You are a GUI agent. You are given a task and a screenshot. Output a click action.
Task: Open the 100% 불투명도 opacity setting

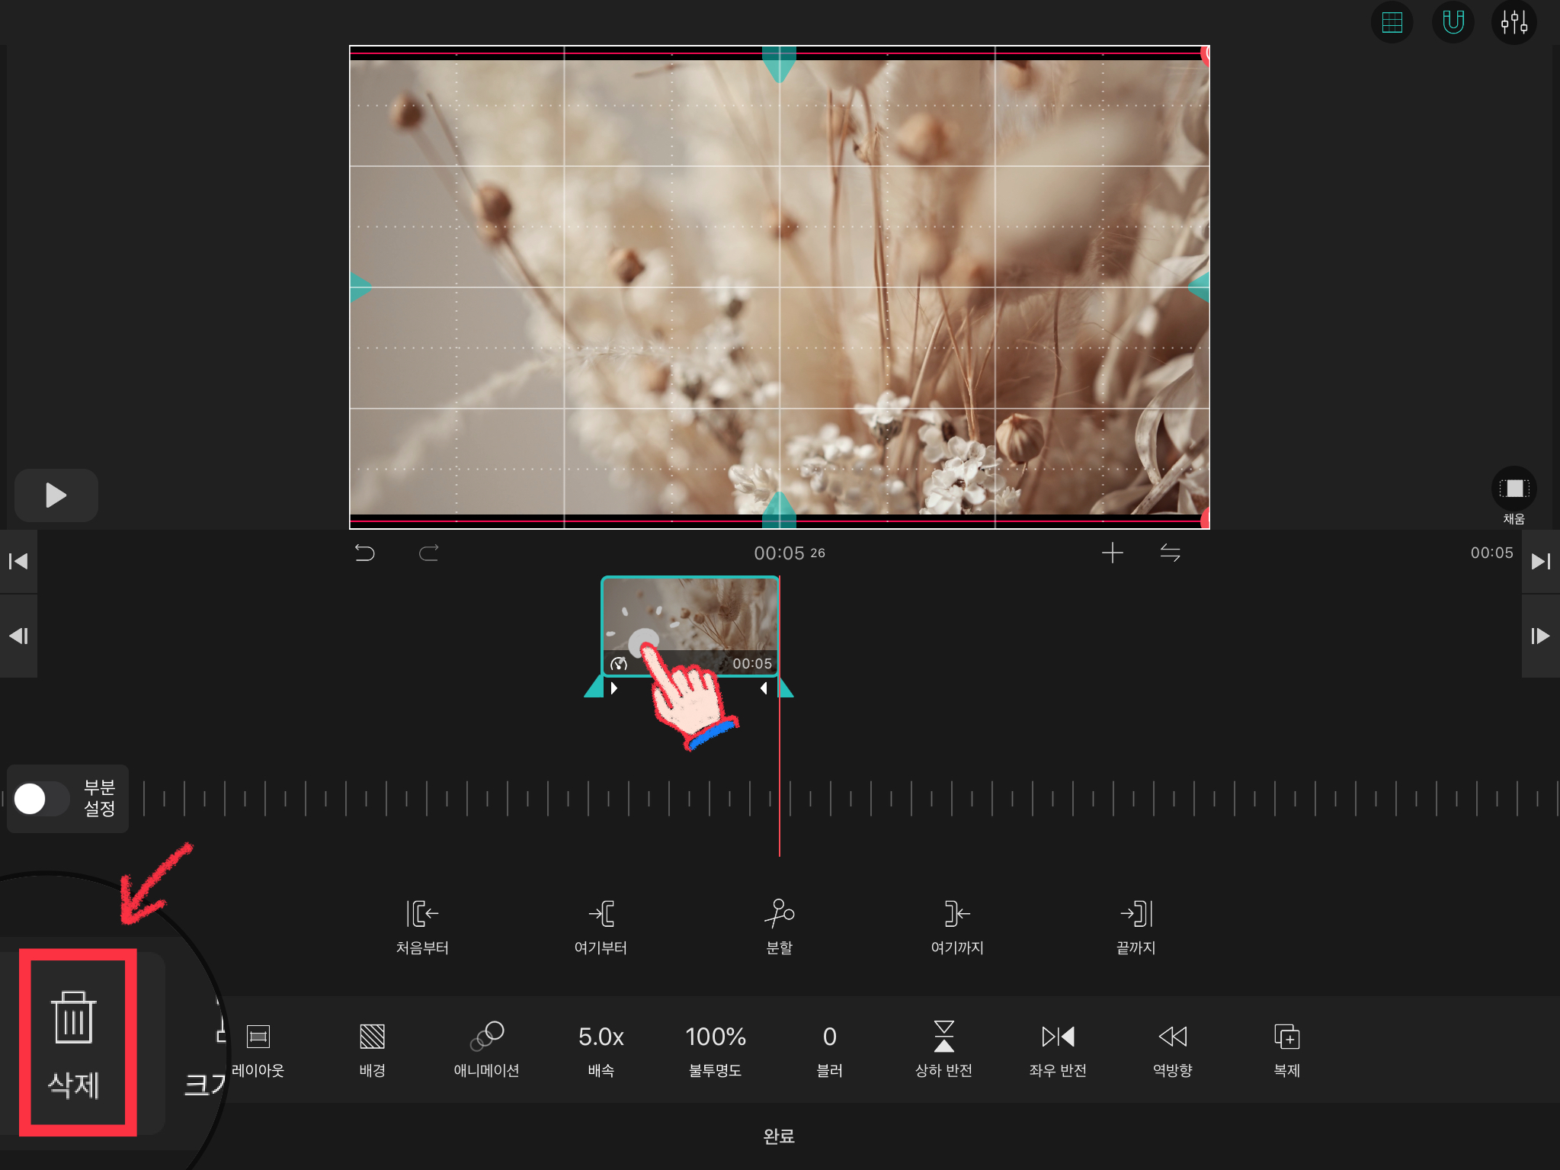click(x=715, y=1037)
